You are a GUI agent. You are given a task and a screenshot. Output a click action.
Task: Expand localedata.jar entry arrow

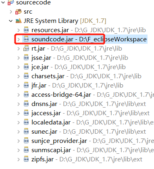coord(19,122)
